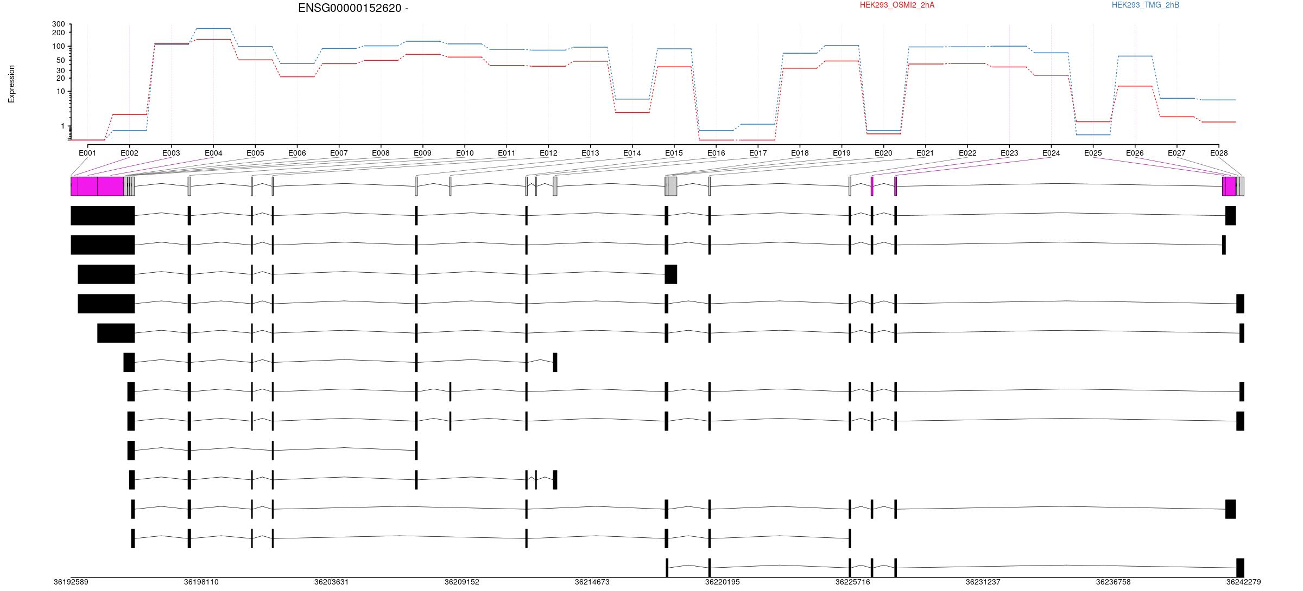Image resolution: width=1303 pixels, height=591 pixels.
Task: Click exon label E014
Action: tap(632, 153)
